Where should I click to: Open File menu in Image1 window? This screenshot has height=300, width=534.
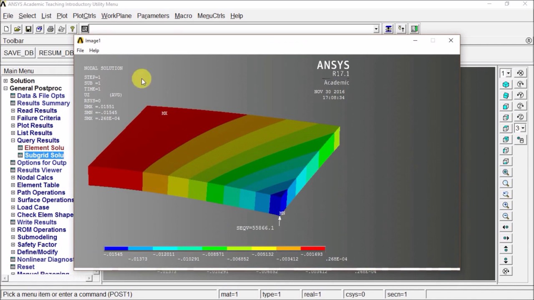pyautogui.click(x=80, y=50)
